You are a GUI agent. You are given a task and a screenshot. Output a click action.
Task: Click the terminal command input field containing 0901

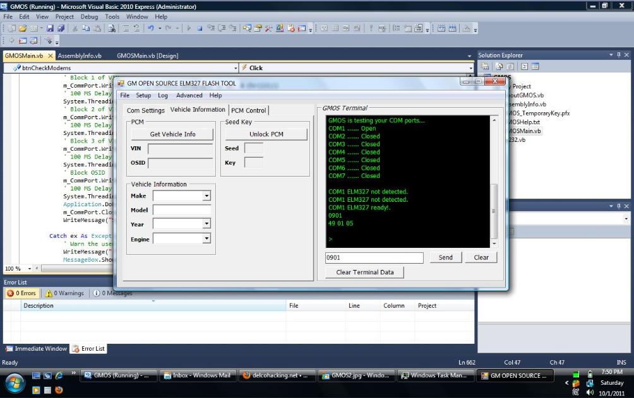coord(374,258)
